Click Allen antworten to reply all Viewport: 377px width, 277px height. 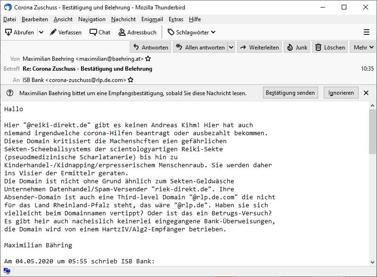point(200,48)
